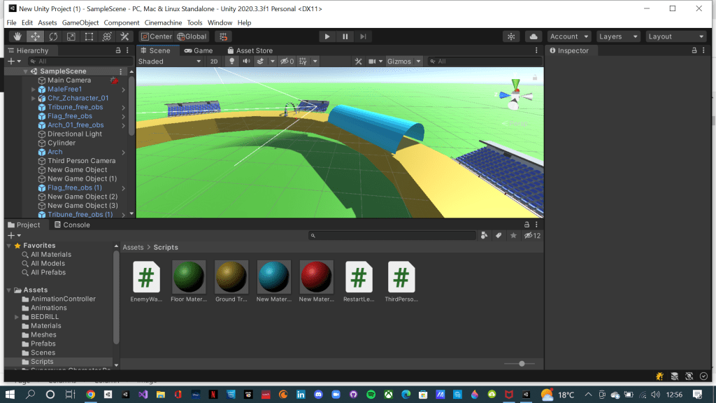Select the Rect transform tool

tap(89, 36)
